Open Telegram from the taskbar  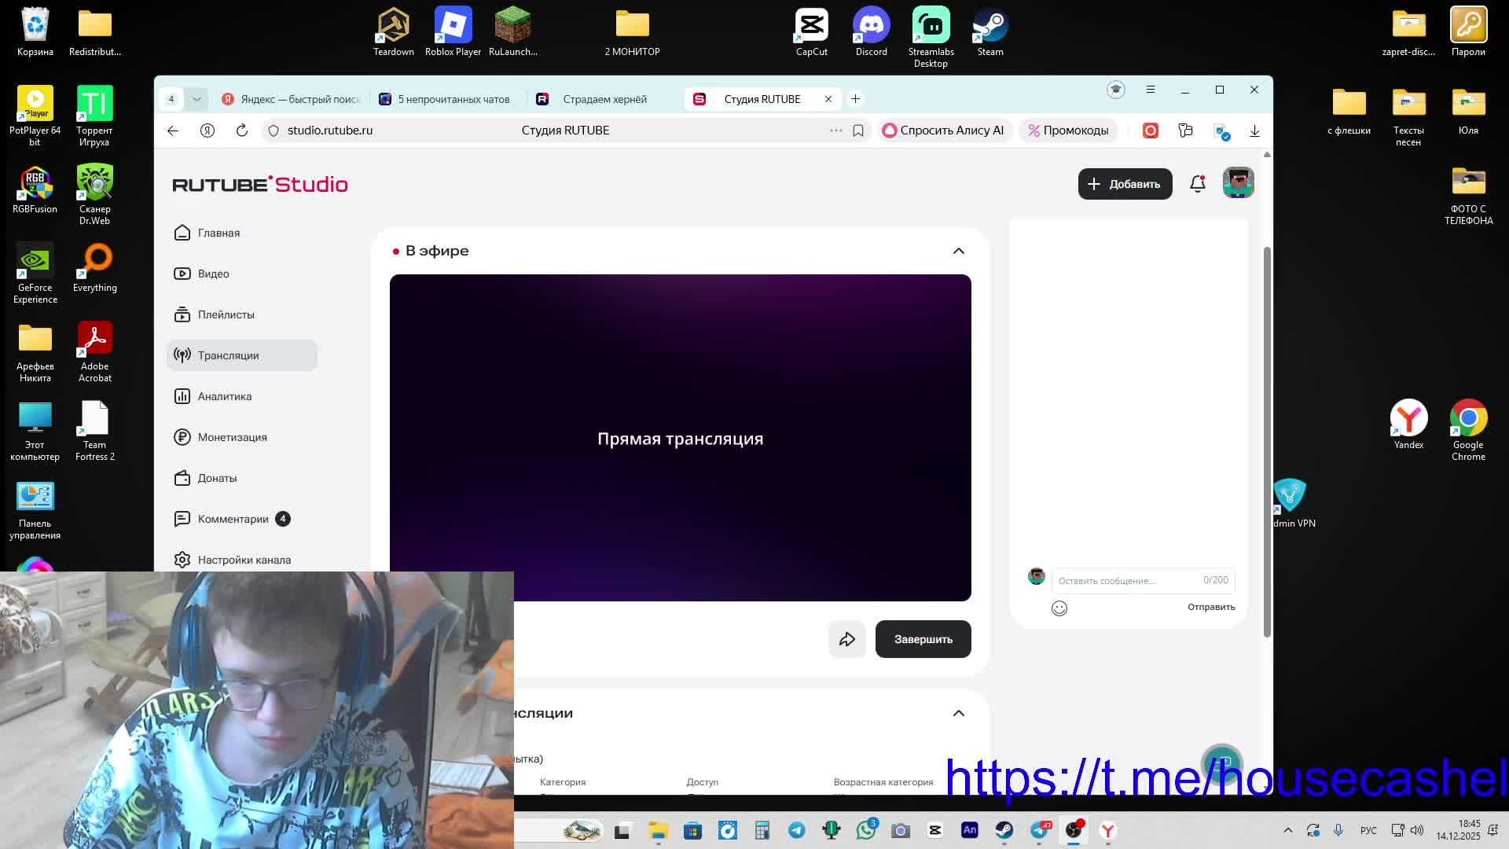(x=796, y=830)
